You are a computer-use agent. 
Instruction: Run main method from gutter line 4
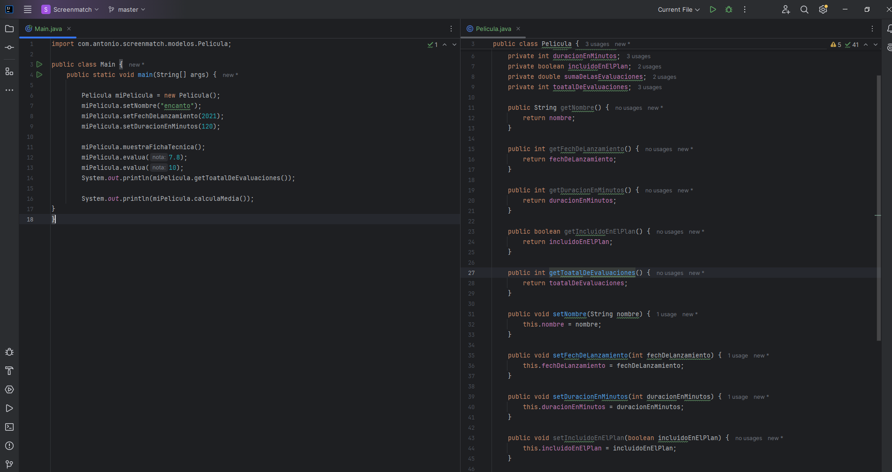coord(39,75)
